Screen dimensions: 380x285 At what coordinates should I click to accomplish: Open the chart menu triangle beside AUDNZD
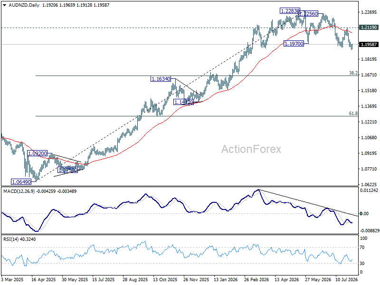click(x=5, y=5)
